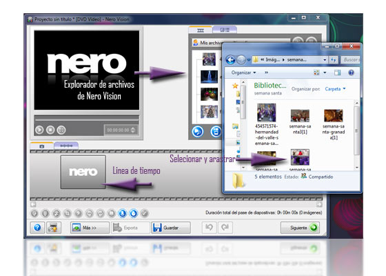Select the 454571574-hermandad-del-valle image file
This screenshot has width=386, height=276.
(267, 124)
